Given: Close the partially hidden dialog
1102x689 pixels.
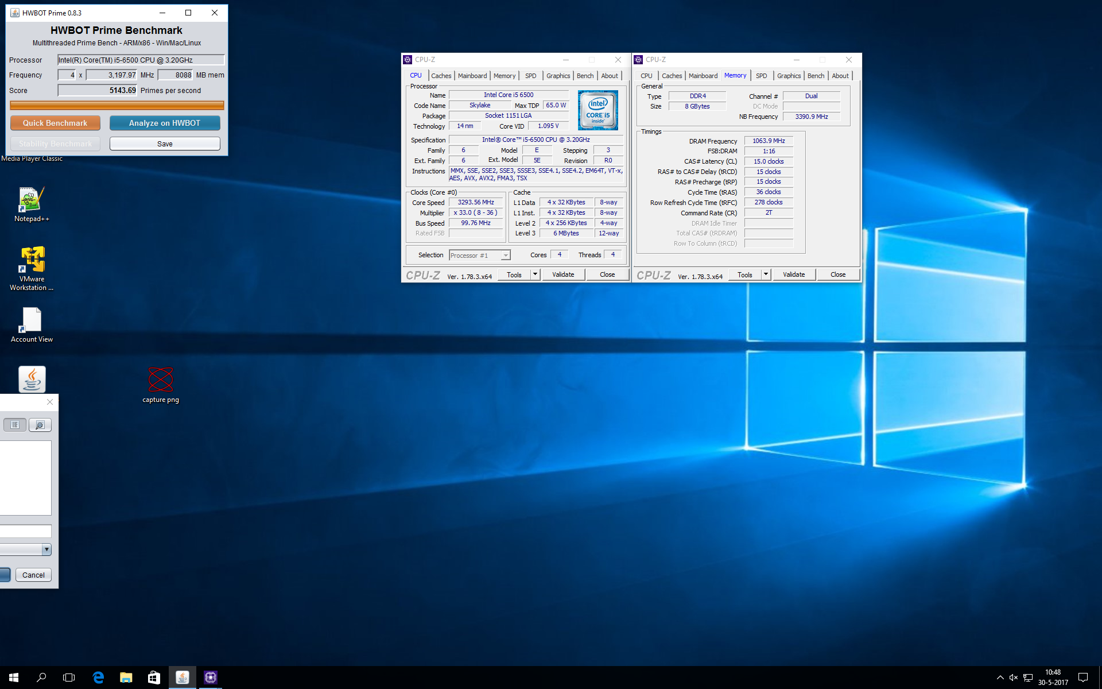Looking at the screenshot, I should (50, 402).
